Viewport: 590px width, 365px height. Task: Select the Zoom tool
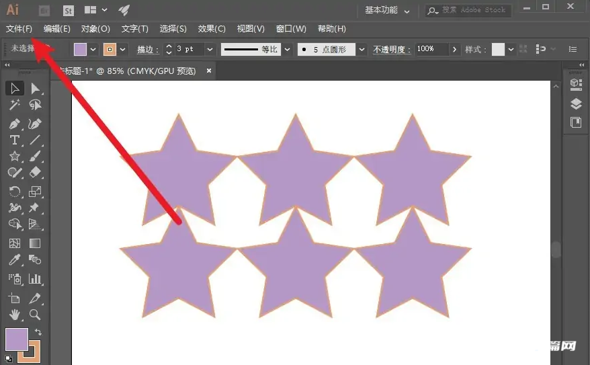[x=35, y=315]
